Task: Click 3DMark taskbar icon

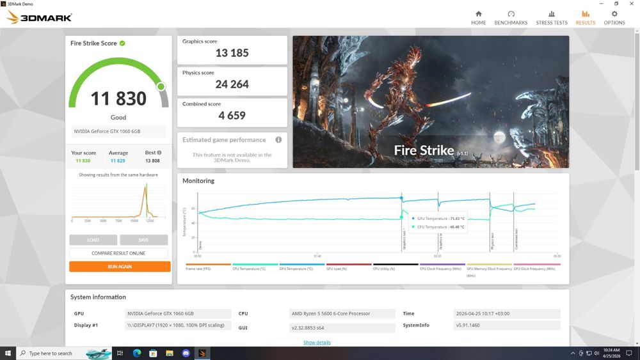Action: 202,353
